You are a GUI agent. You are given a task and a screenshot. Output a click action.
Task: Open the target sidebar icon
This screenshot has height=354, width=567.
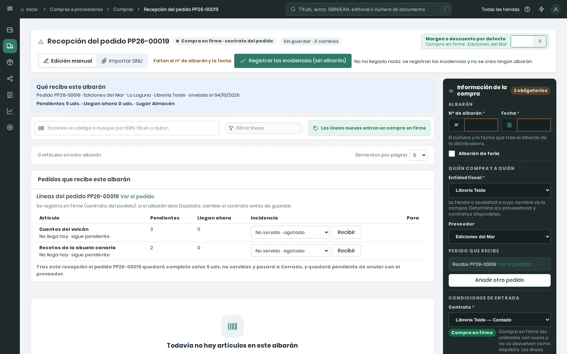click(x=10, y=127)
